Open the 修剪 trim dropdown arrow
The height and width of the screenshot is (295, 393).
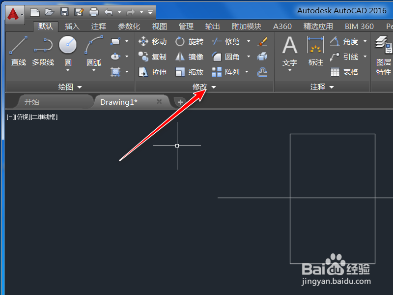[x=249, y=41]
